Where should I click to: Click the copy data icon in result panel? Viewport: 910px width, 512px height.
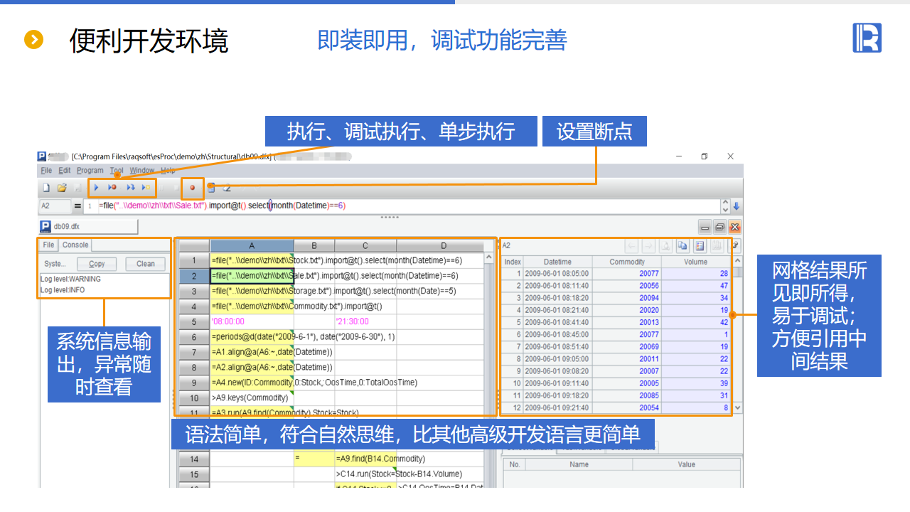click(x=682, y=245)
